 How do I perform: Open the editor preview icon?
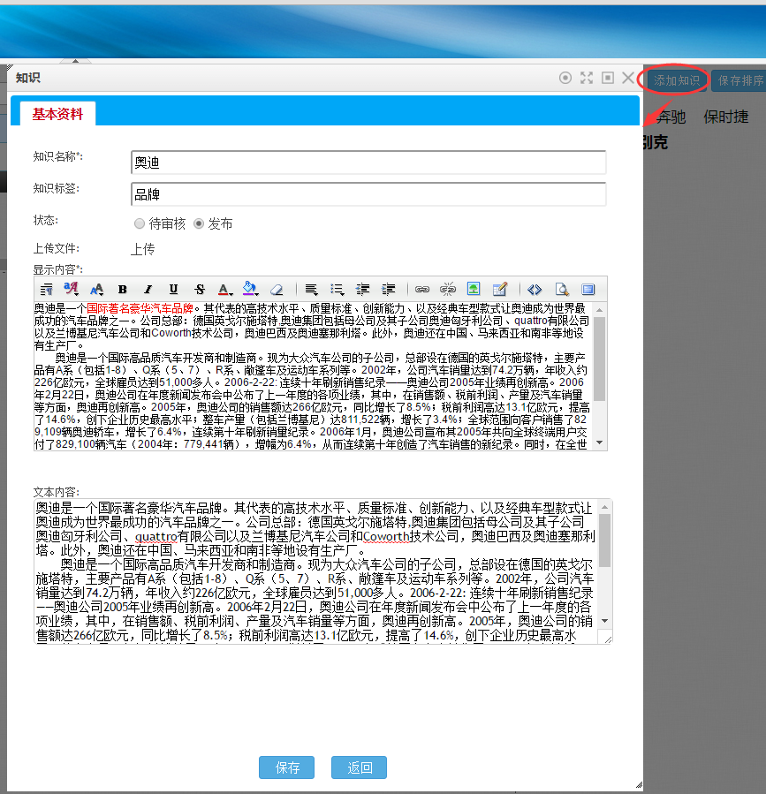tap(561, 289)
